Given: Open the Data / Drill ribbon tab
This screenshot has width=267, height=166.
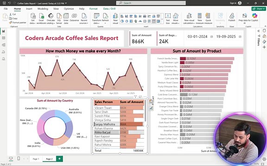Looking at the screenshot, I should point(109,9).
